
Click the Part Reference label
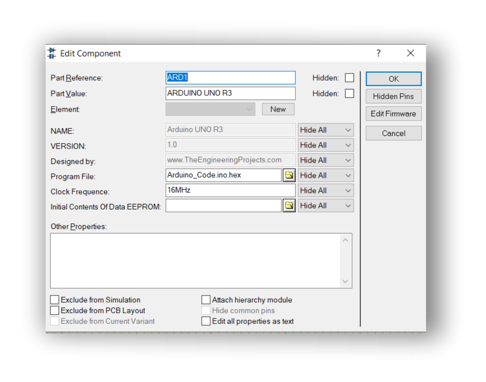pos(77,78)
